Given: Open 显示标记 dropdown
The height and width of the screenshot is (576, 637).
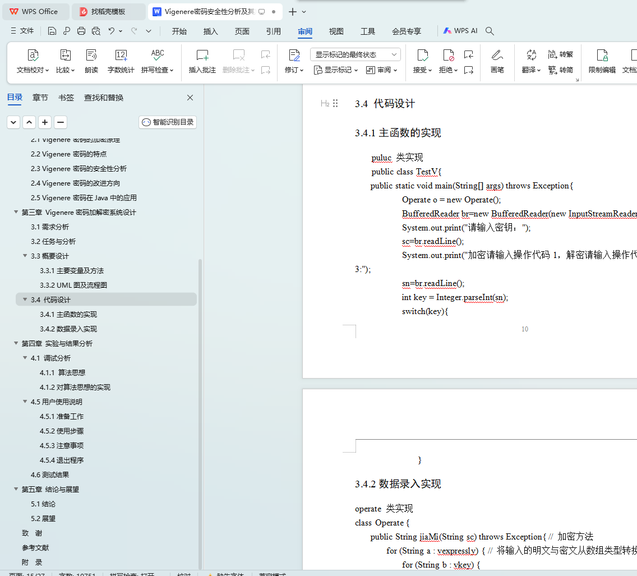Looking at the screenshot, I should point(335,70).
